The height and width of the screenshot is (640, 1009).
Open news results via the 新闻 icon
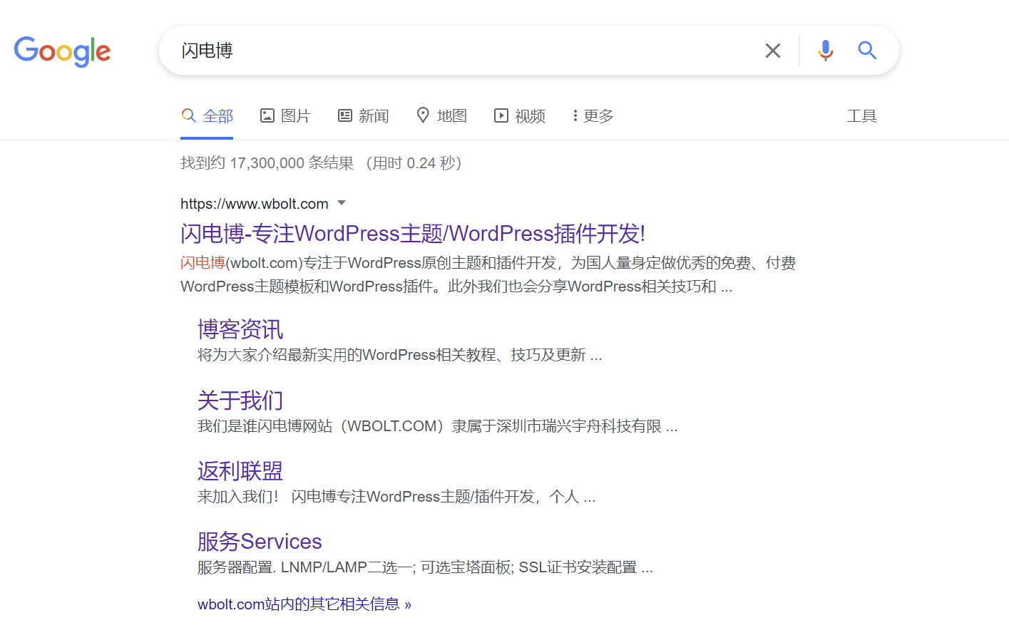[346, 115]
